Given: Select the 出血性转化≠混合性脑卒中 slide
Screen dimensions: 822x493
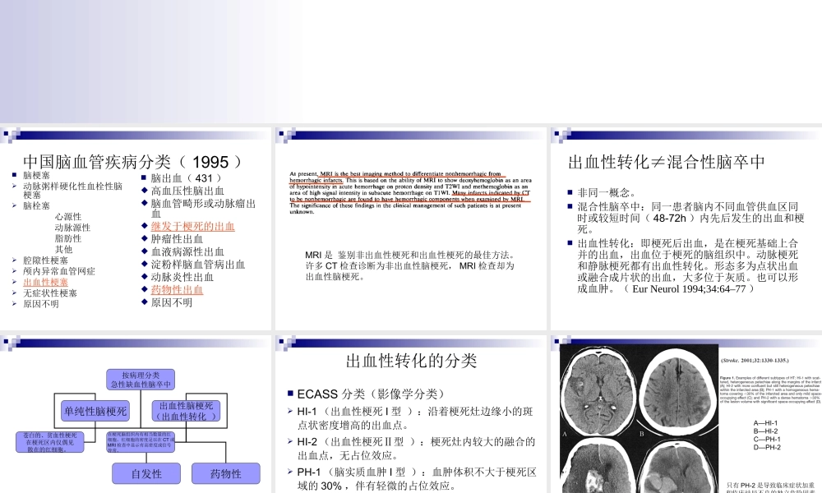Looking at the screenshot, I should [x=666, y=162].
